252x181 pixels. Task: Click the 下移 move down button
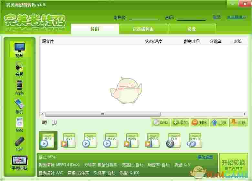pos(238,122)
